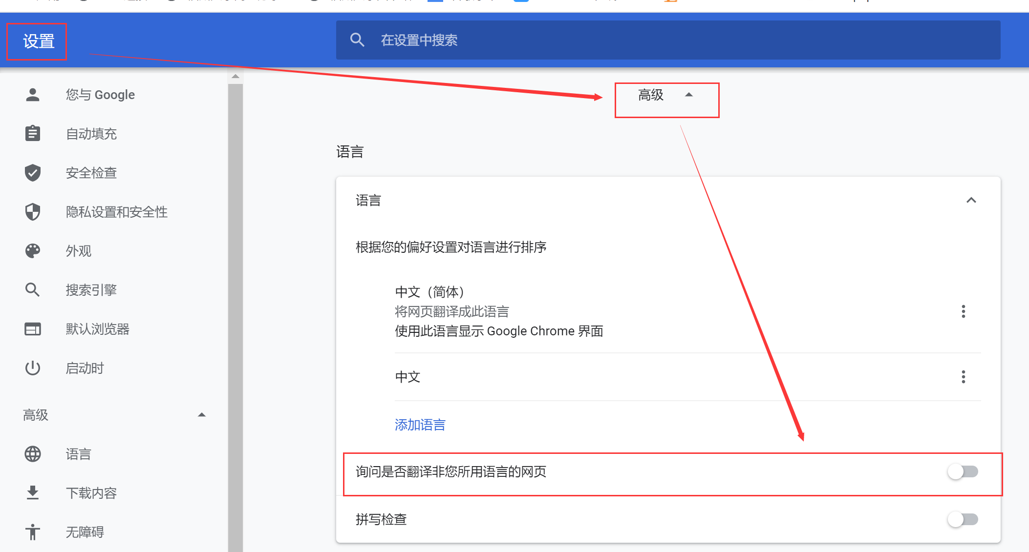This screenshot has width=1029, height=552.
Task: Collapse the 语言 card with chevron
Action: (x=971, y=200)
